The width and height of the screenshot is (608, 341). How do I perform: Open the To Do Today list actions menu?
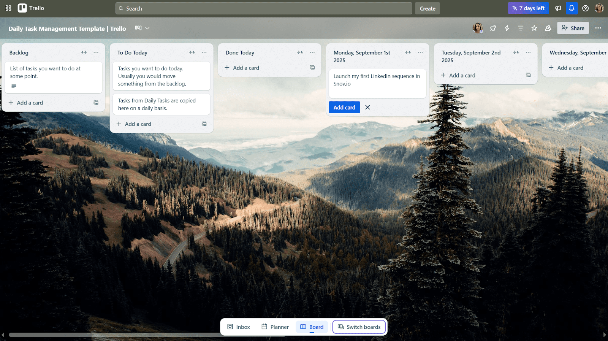(204, 52)
